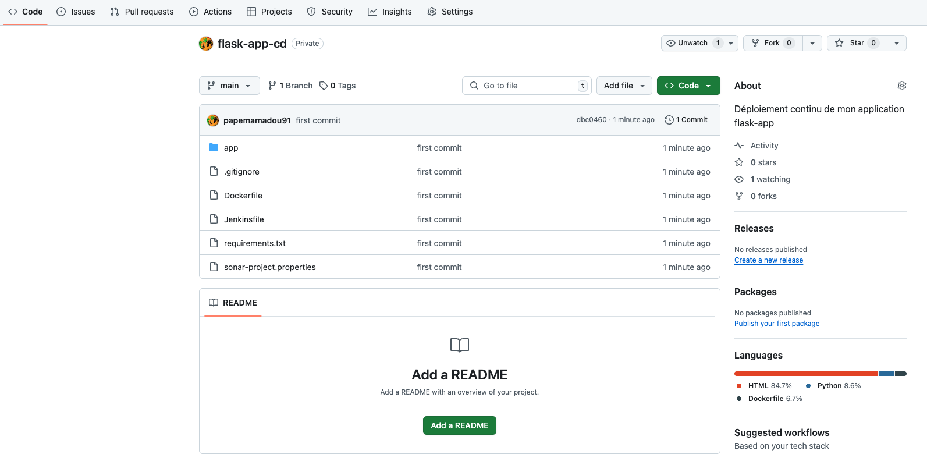Follow the Create a new release link

click(768, 260)
